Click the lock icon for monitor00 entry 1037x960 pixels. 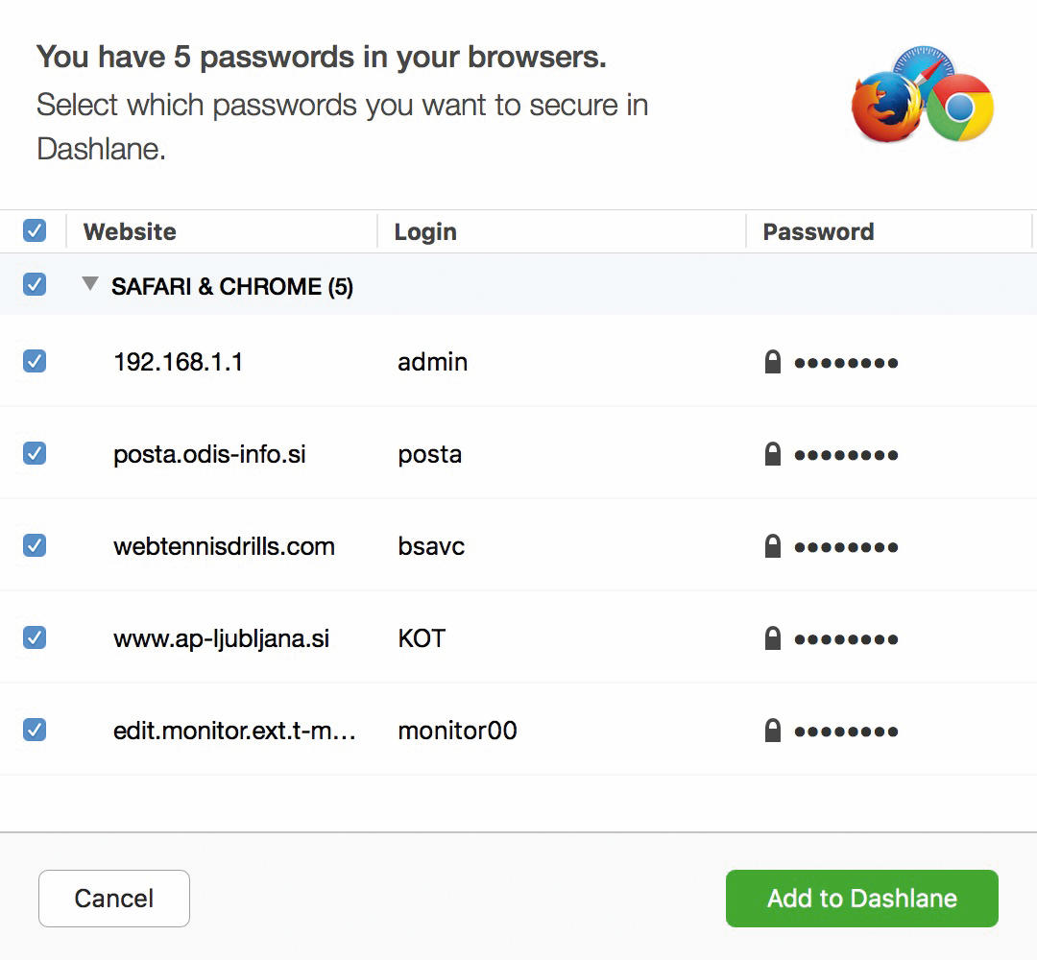772,732
